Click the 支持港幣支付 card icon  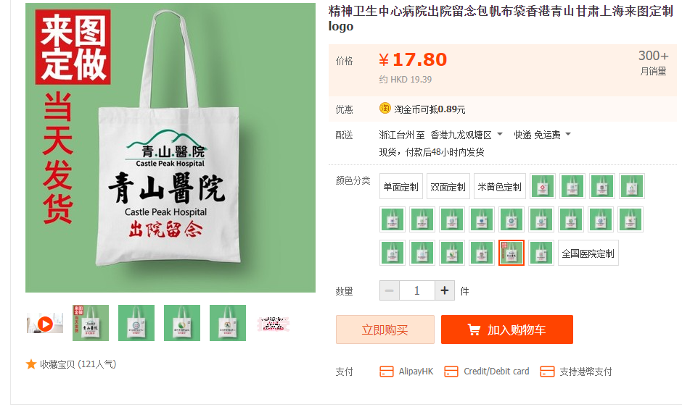pyautogui.click(x=547, y=372)
